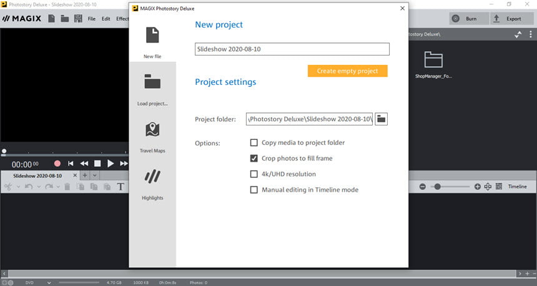Viewport: 537px width, 286px height.
Task: Open the Edit menu
Action: pos(106,19)
